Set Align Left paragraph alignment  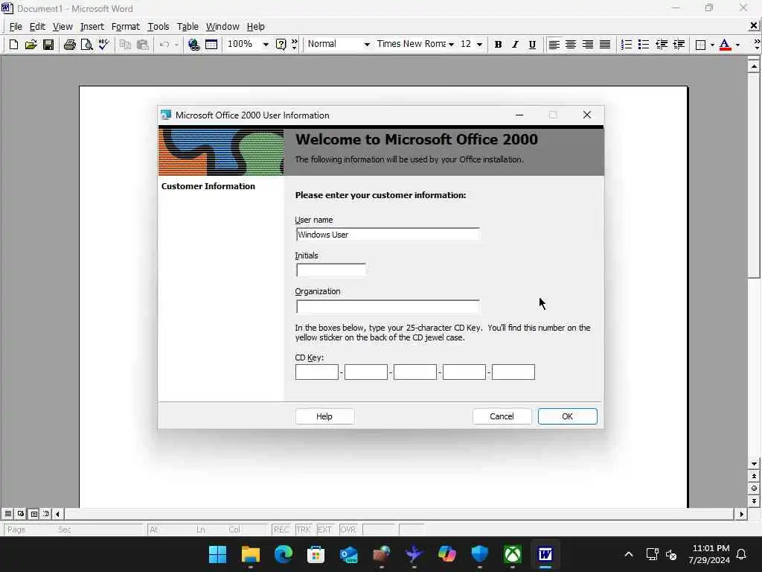pyautogui.click(x=554, y=45)
